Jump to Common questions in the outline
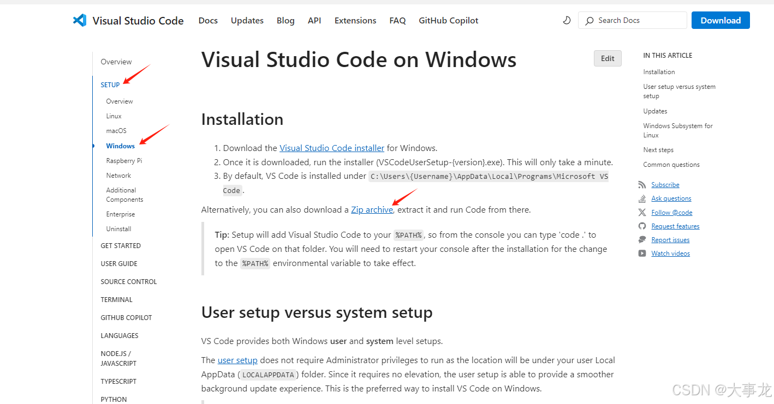 point(671,165)
